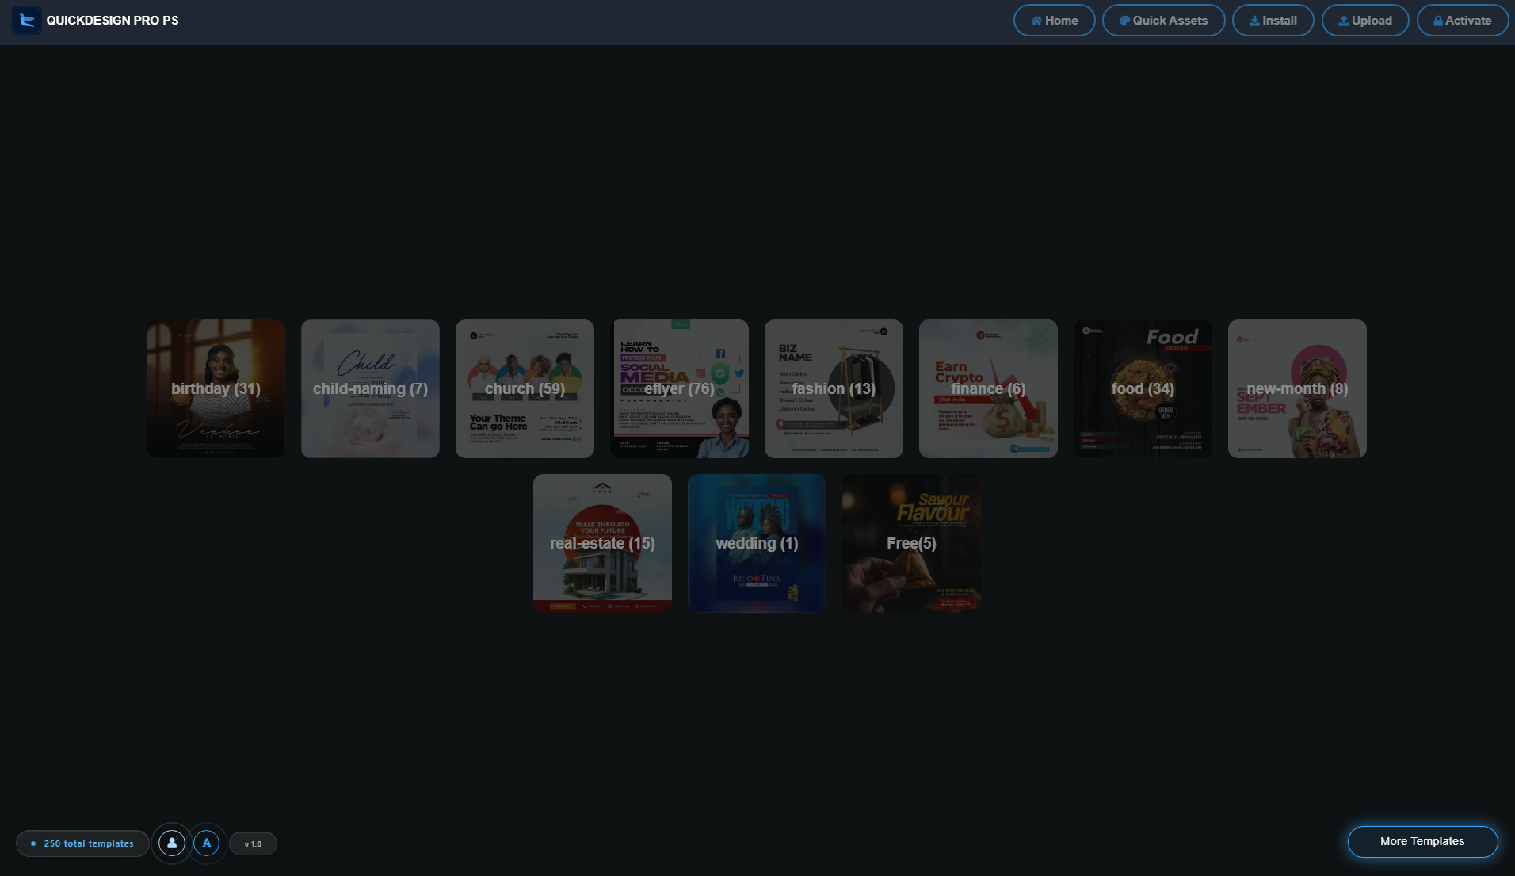The image size is (1515, 876).
Task: Open the real-estate (15) template category
Action: pyautogui.click(x=602, y=543)
